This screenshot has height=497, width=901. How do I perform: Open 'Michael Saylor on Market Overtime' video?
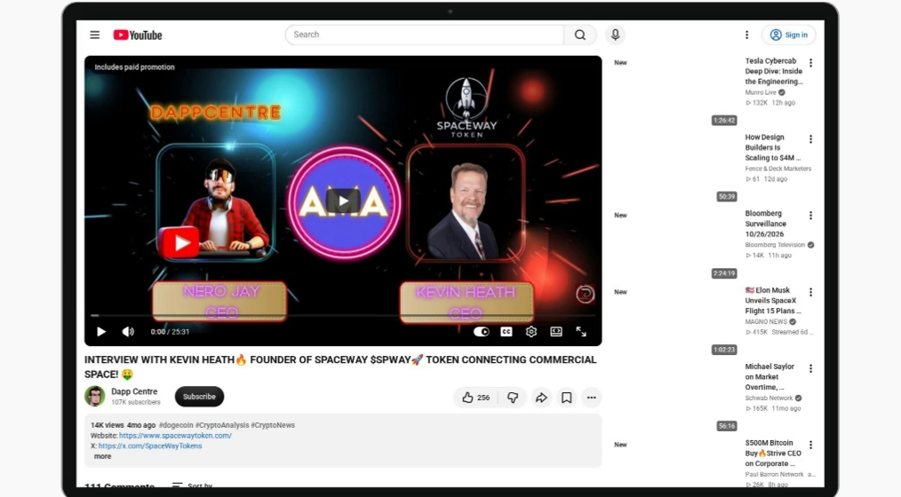click(769, 377)
